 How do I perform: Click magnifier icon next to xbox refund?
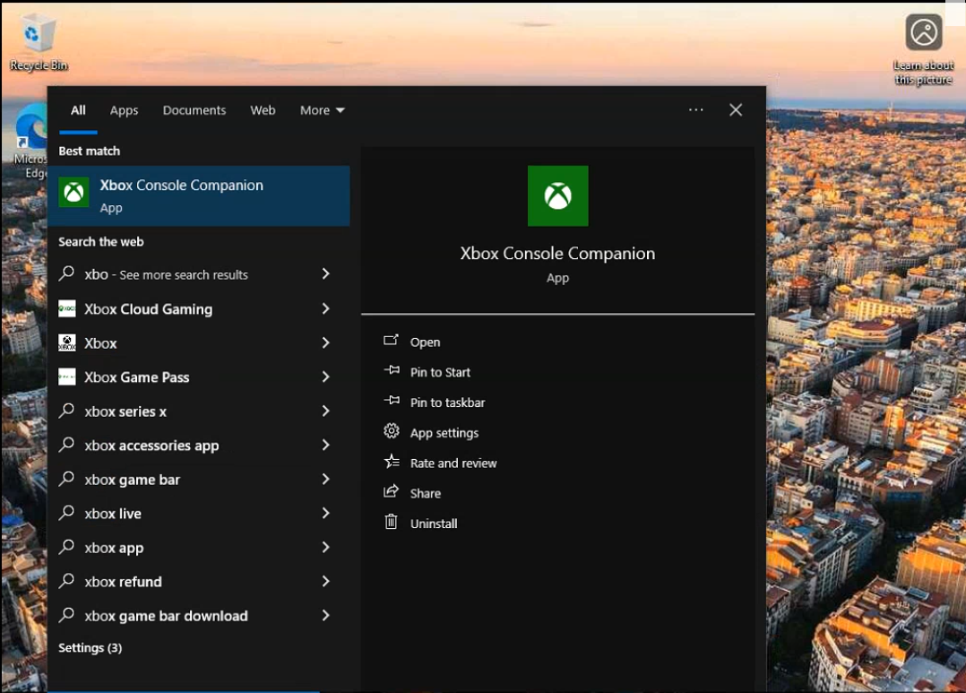[66, 581]
